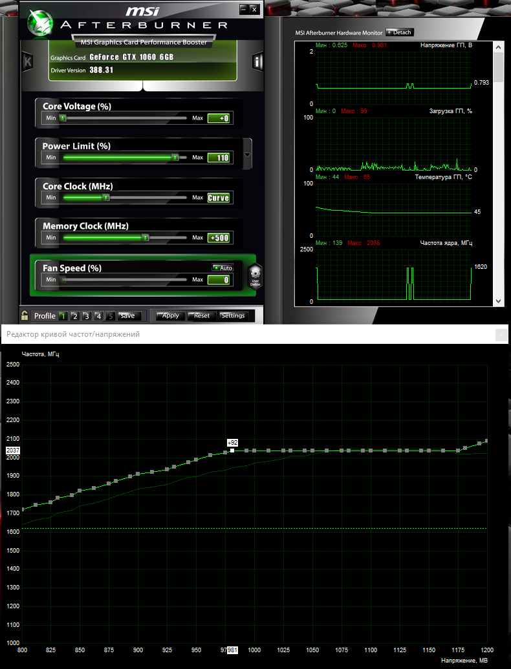Click the Save profile button
The height and width of the screenshot is (669, 511).
(x=127, y=315)
